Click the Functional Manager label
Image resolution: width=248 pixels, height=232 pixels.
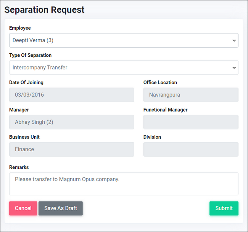pos(165,110)
